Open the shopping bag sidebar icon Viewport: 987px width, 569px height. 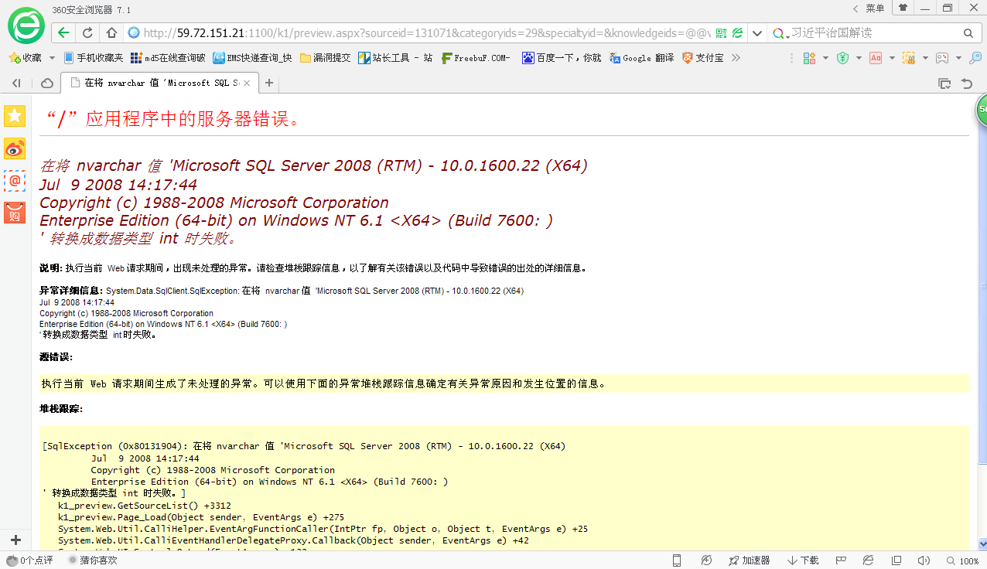15,213
